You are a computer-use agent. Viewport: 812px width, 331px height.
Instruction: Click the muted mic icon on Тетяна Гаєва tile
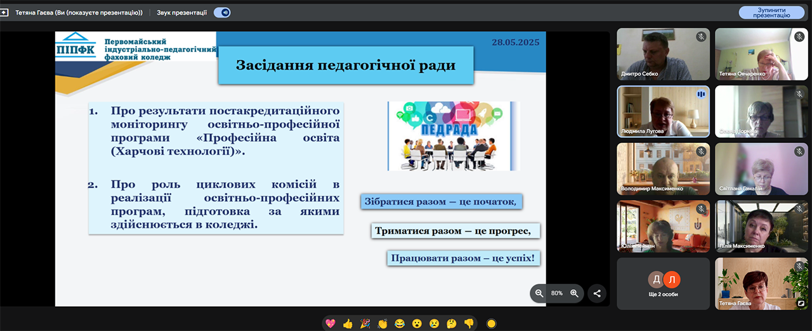(799, 266)
